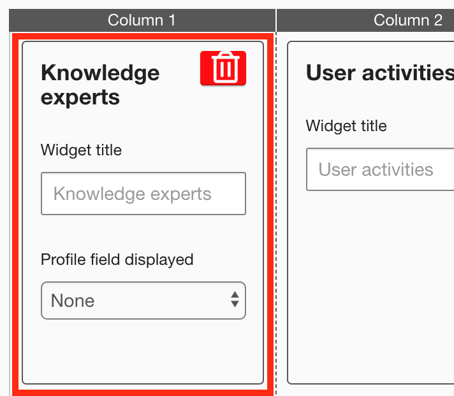
Task: Select the Column 1 header
Action: (142, 20)
